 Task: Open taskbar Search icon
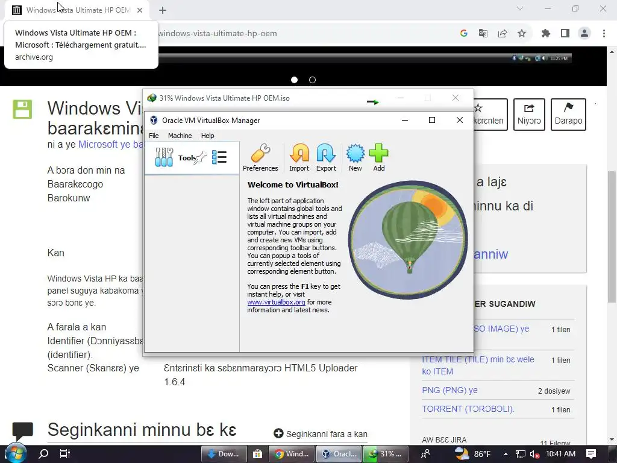(43, 454)
